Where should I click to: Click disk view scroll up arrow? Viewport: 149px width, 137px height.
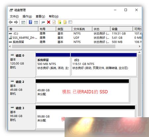click(139, 52)
